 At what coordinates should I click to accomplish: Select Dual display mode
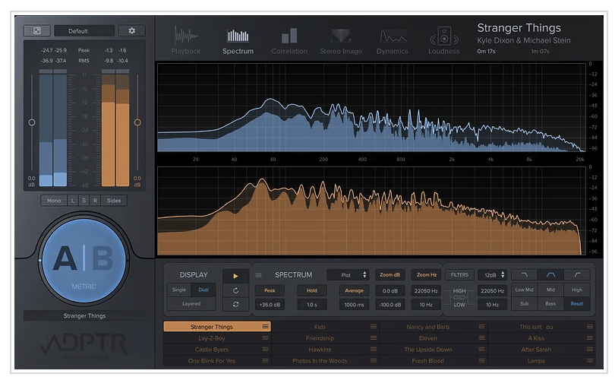(x=203, y=290)
